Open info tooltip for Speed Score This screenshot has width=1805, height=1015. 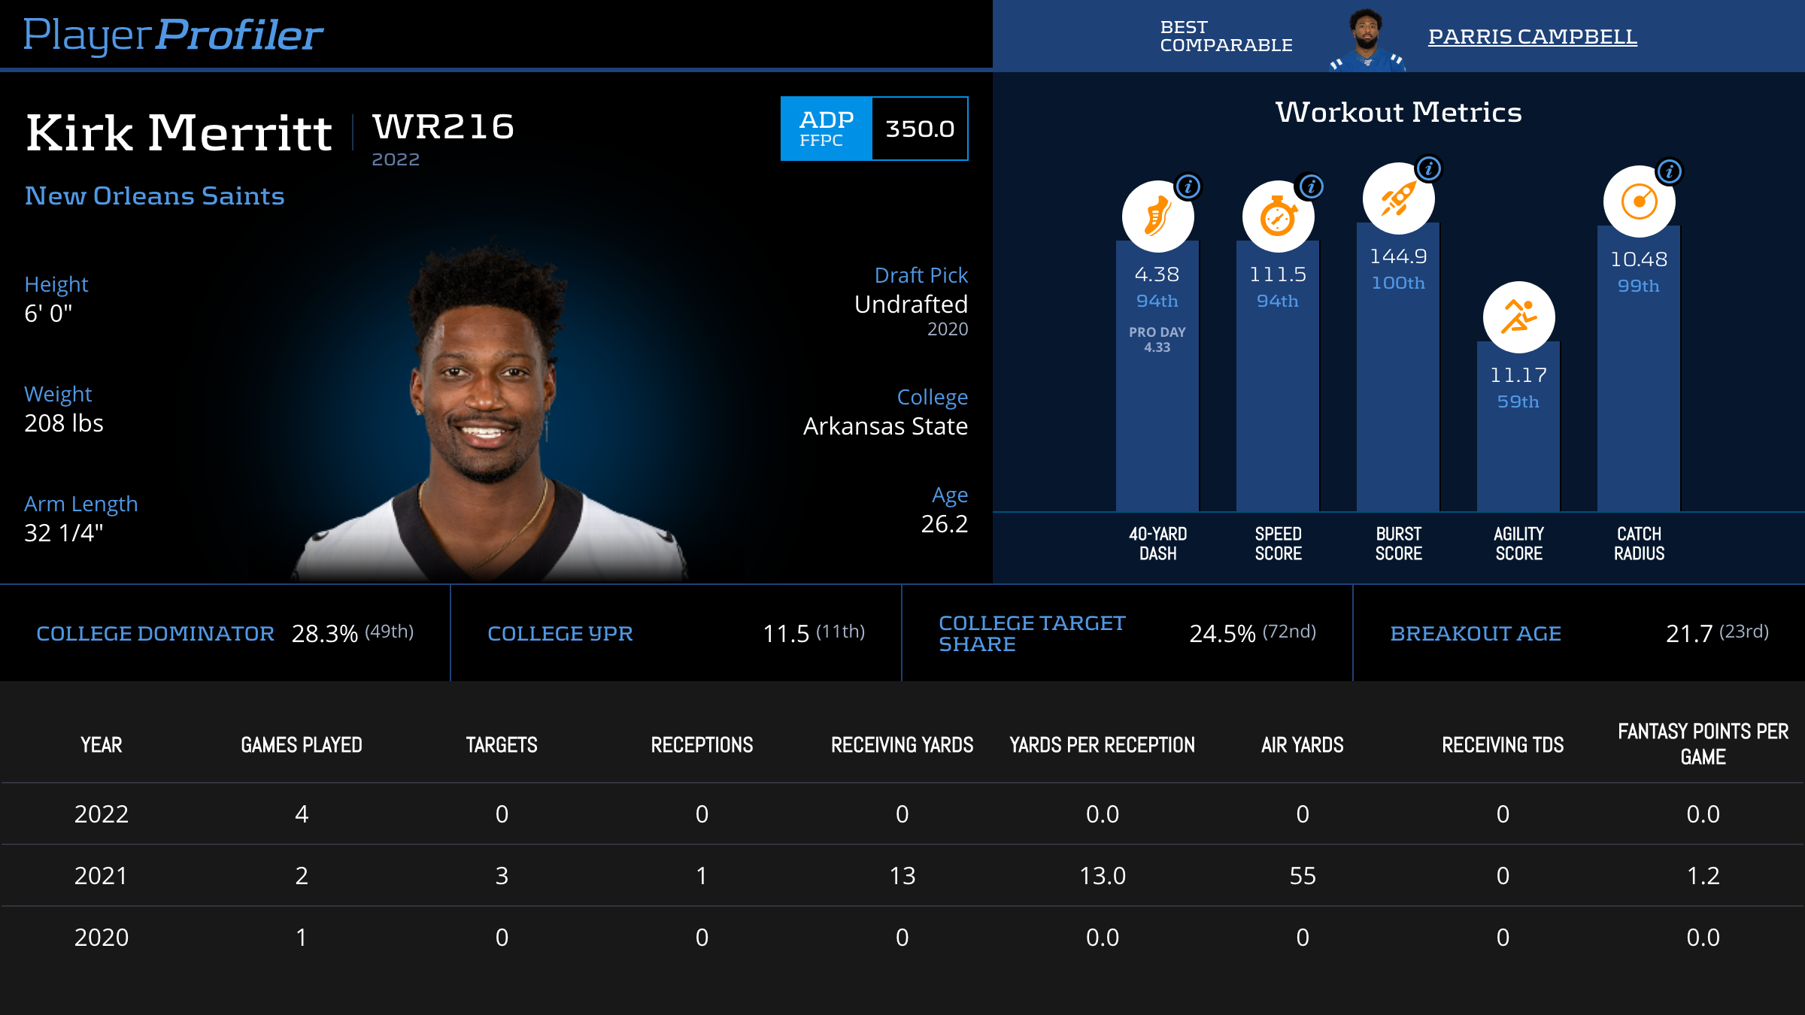(x=1311, y=186)
